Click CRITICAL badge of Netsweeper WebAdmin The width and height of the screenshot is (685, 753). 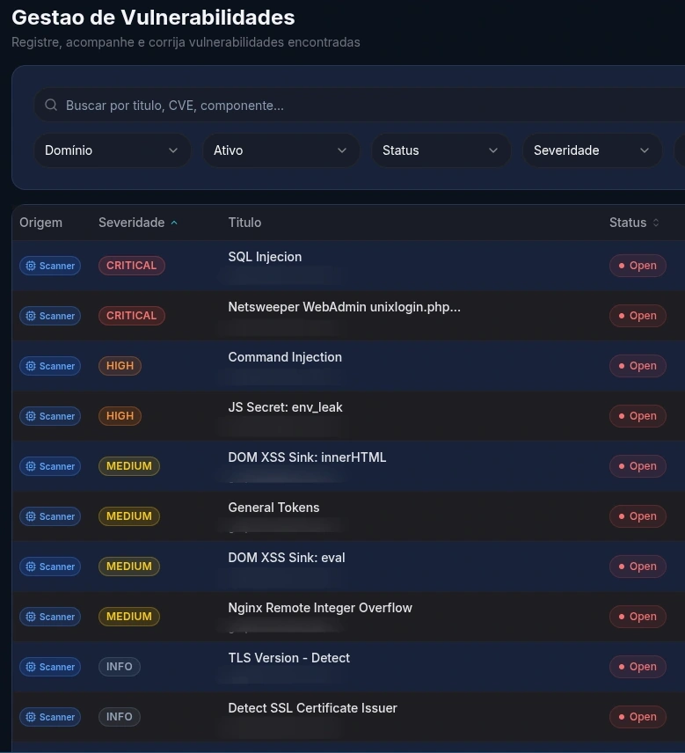click(132, 316)
